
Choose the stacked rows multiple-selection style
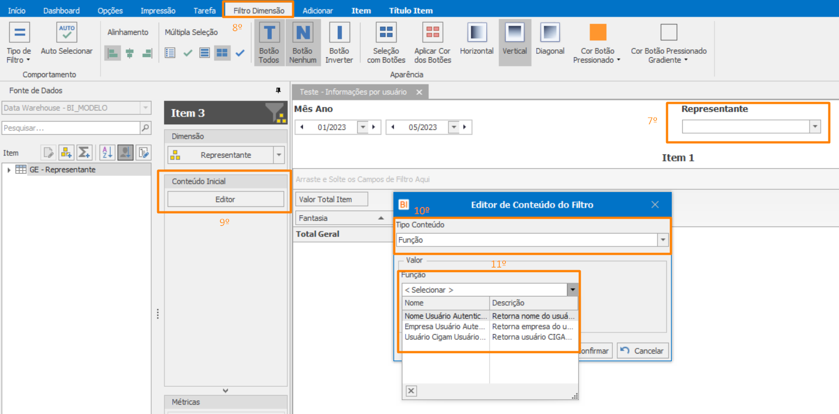pos(205,53)
